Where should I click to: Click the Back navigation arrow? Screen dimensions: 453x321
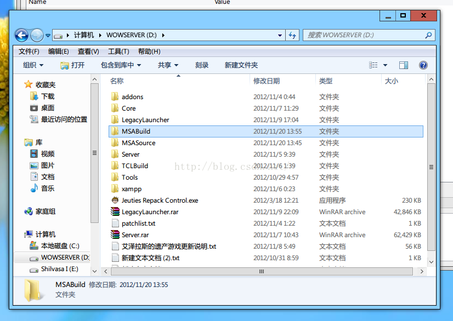tap(22, 36)
